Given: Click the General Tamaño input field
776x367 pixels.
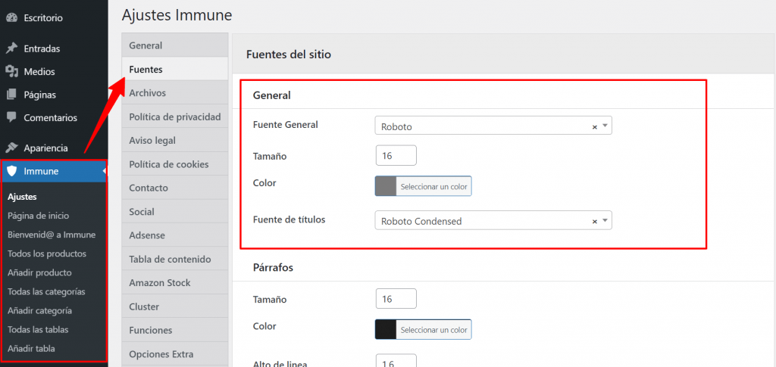Looking at the screenshot, I should pos(396,155).
